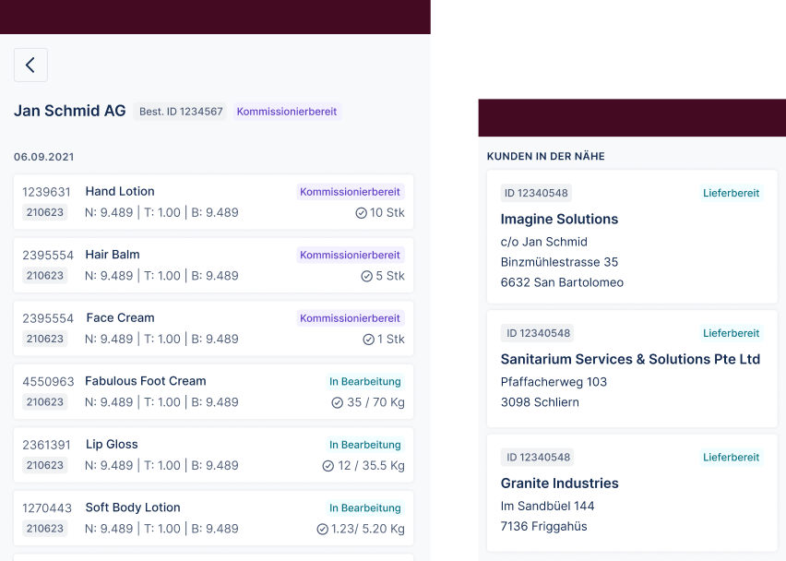Click check-circle icon beside 12 / 35.5 Kg
The image size is (786, 561).
click(327, 466)
